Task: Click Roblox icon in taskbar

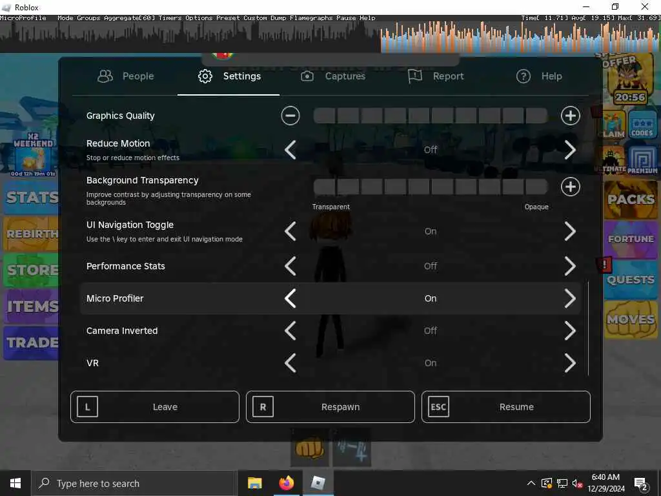Action: (318, 483)
